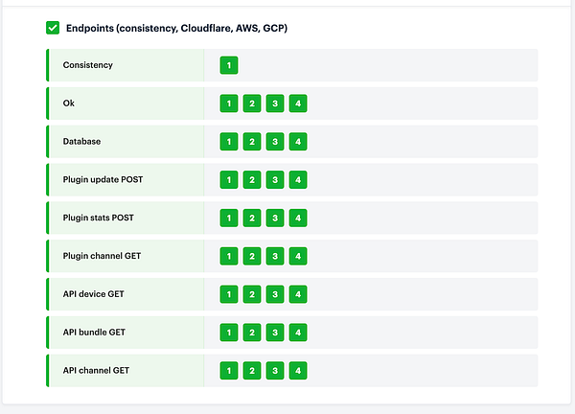
Task: Select badge 3 in API channel GET row
Action: (275, 370)
